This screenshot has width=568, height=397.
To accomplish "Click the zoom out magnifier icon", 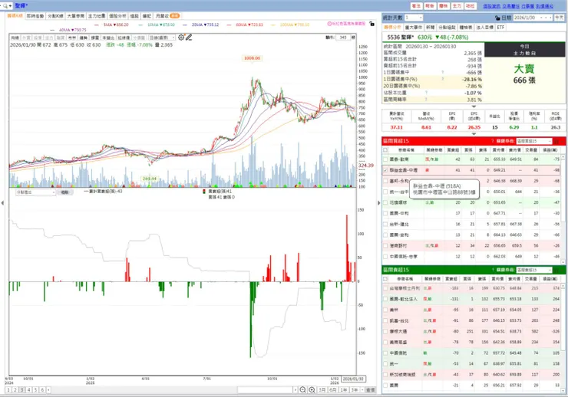I will point(303,390).
